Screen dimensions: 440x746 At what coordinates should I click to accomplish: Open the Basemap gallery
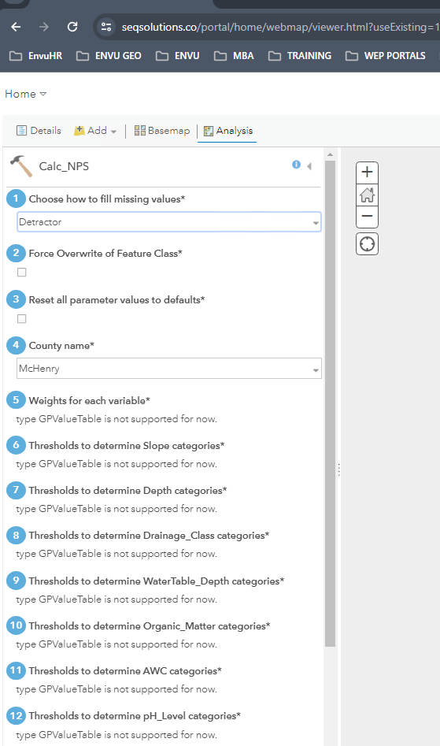point(162,130)
